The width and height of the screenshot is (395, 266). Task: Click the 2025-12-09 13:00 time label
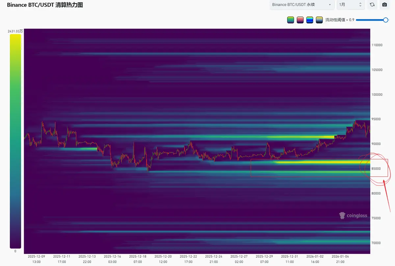[36, 259]
